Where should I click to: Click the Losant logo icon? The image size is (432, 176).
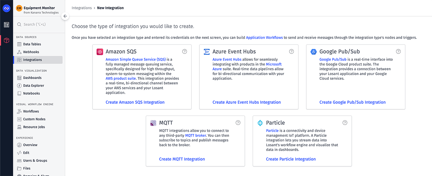point(6,8)
